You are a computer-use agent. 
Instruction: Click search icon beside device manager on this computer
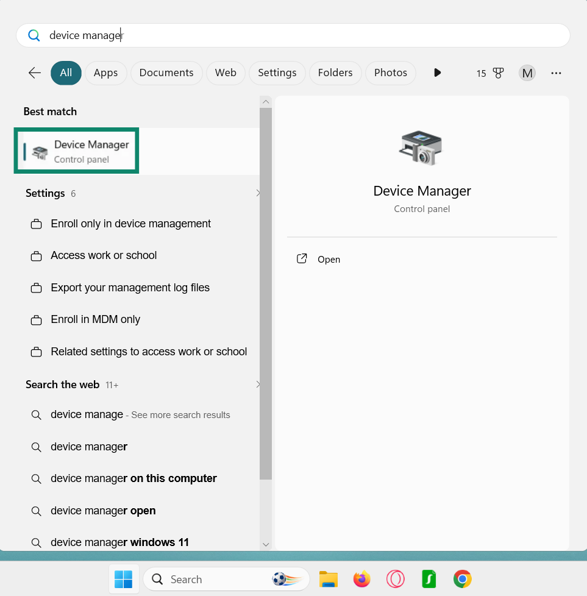click(36, 478)
